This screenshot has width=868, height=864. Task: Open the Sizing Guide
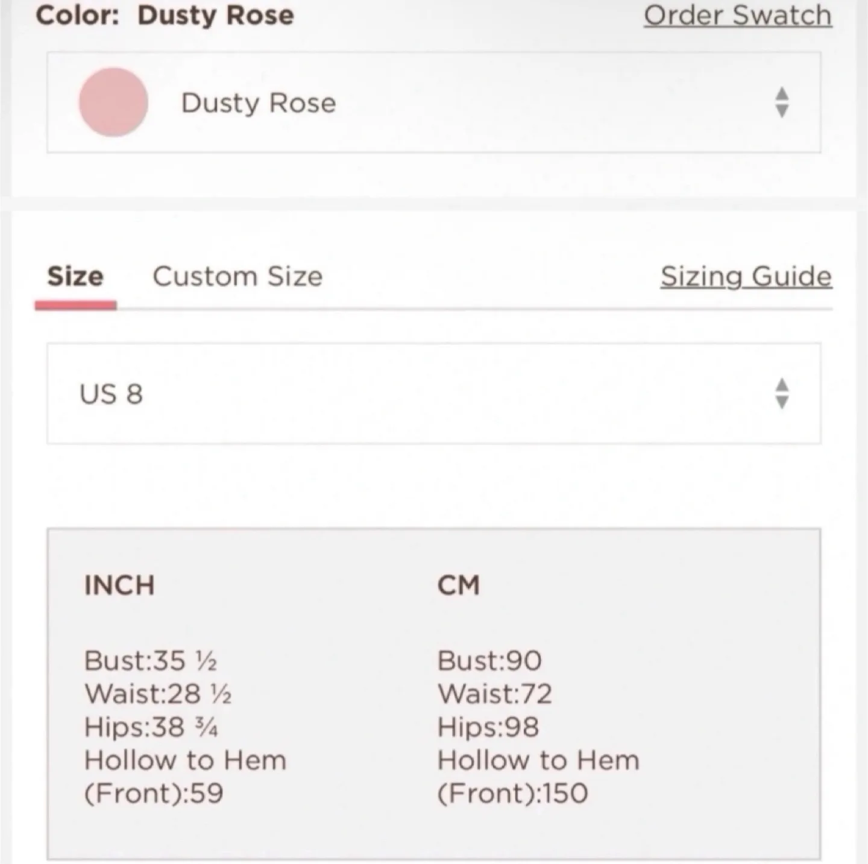[746, 277]
